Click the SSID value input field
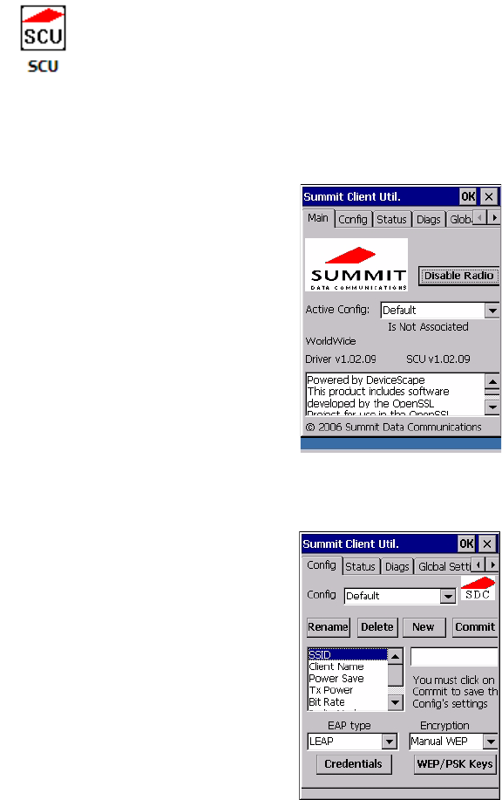 click(454, 657)
